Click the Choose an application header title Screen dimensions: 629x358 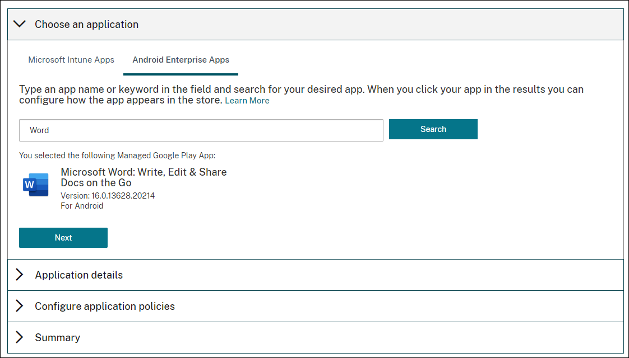pyautogui.click(x=86, y=25)
